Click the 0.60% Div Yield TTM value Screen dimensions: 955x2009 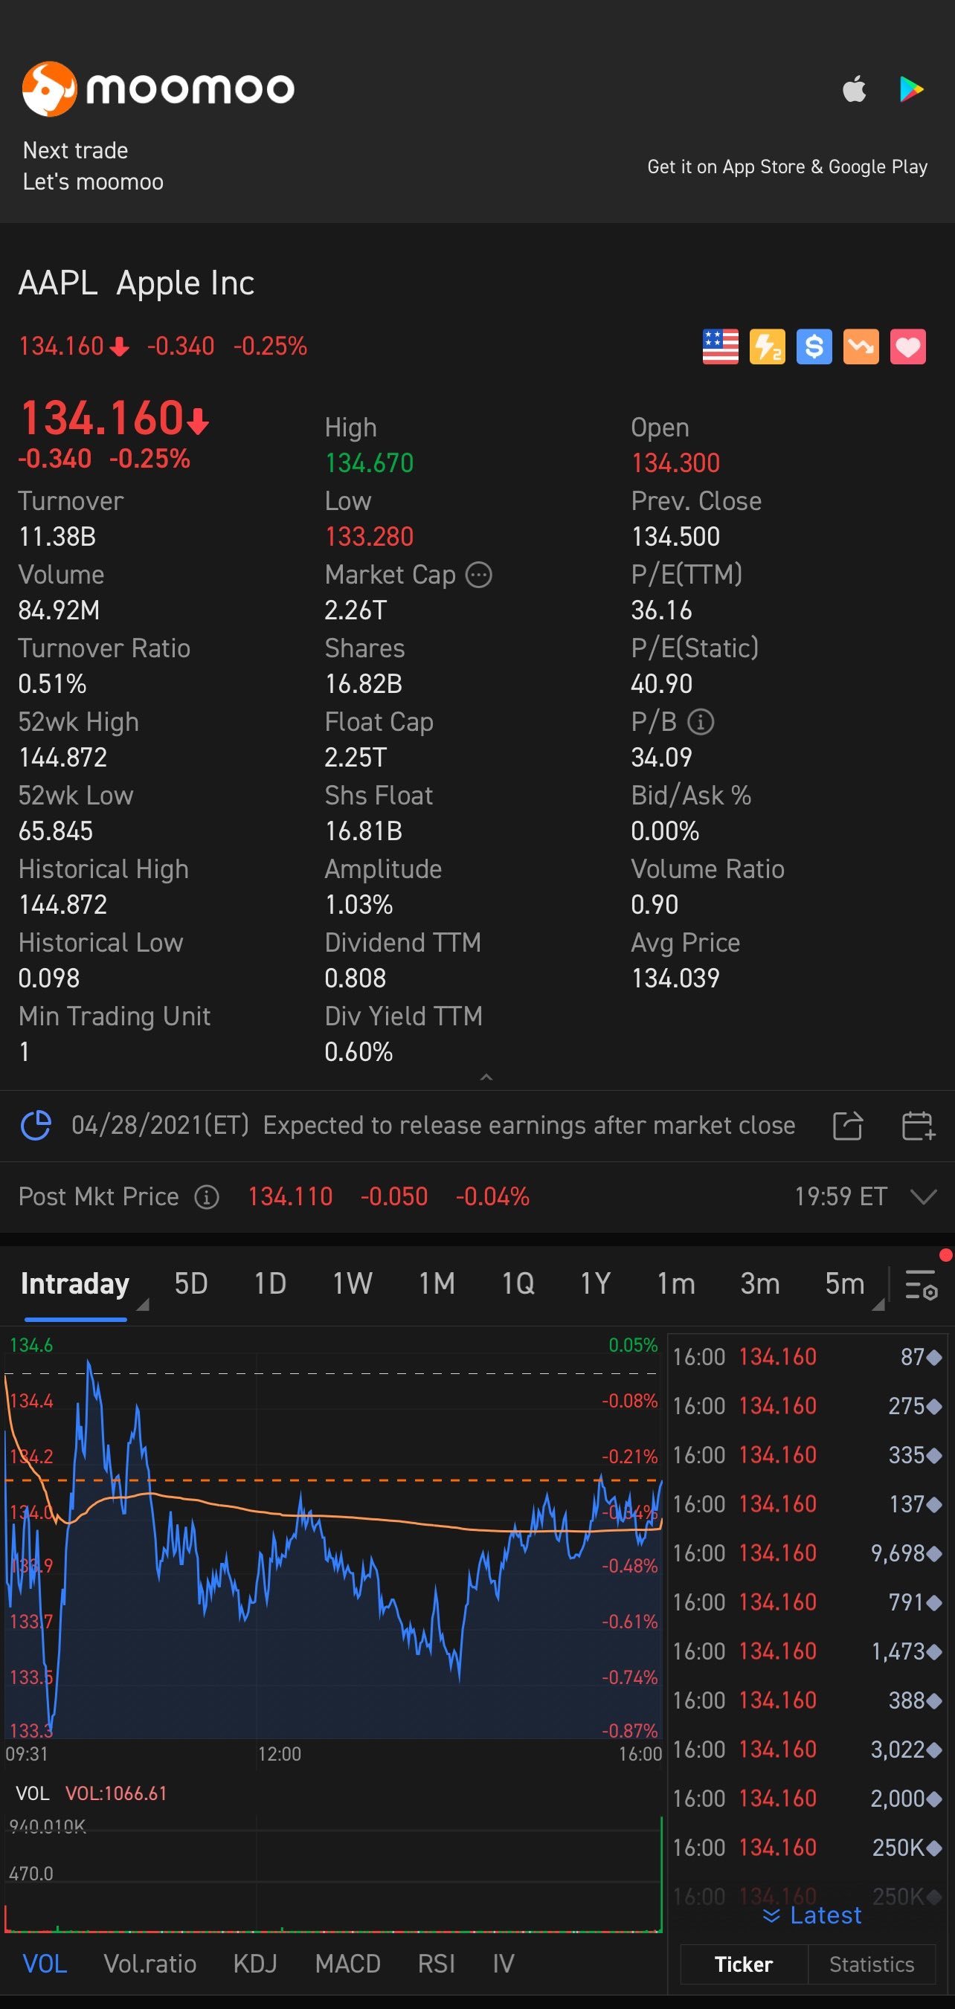point(359,1052)
